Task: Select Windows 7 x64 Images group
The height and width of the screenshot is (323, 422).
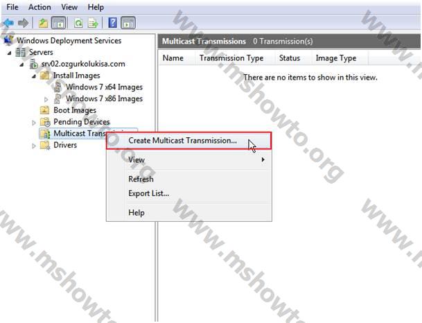Action: 104,87
